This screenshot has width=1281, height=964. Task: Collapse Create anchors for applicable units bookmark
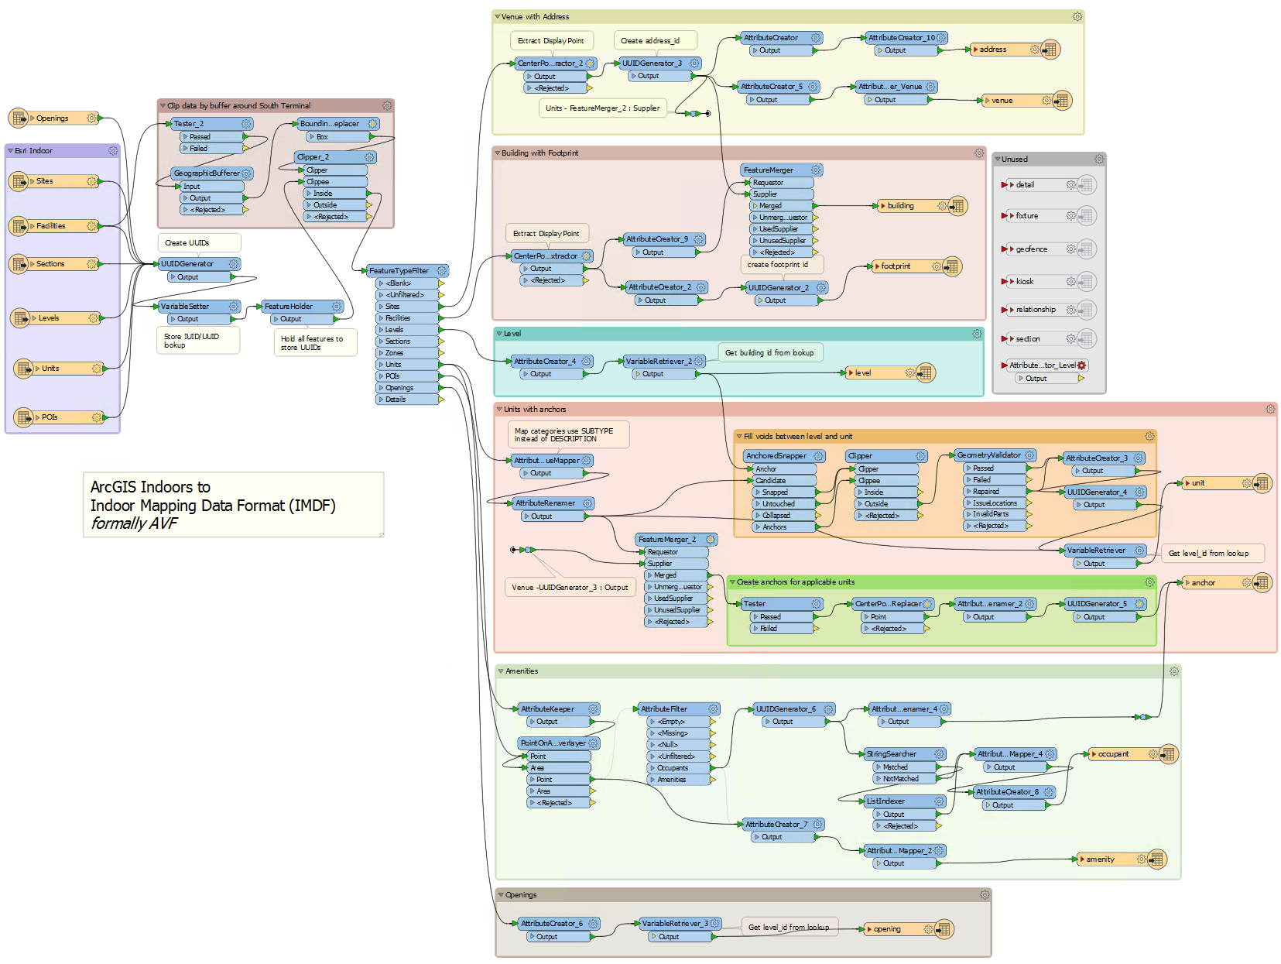coord(732,581)
